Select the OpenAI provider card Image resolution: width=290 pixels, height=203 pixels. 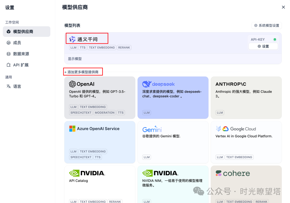pos(100,98)
